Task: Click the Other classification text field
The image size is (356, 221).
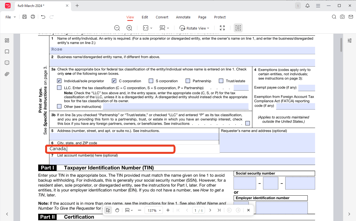Action: click(x=175, y=106)
